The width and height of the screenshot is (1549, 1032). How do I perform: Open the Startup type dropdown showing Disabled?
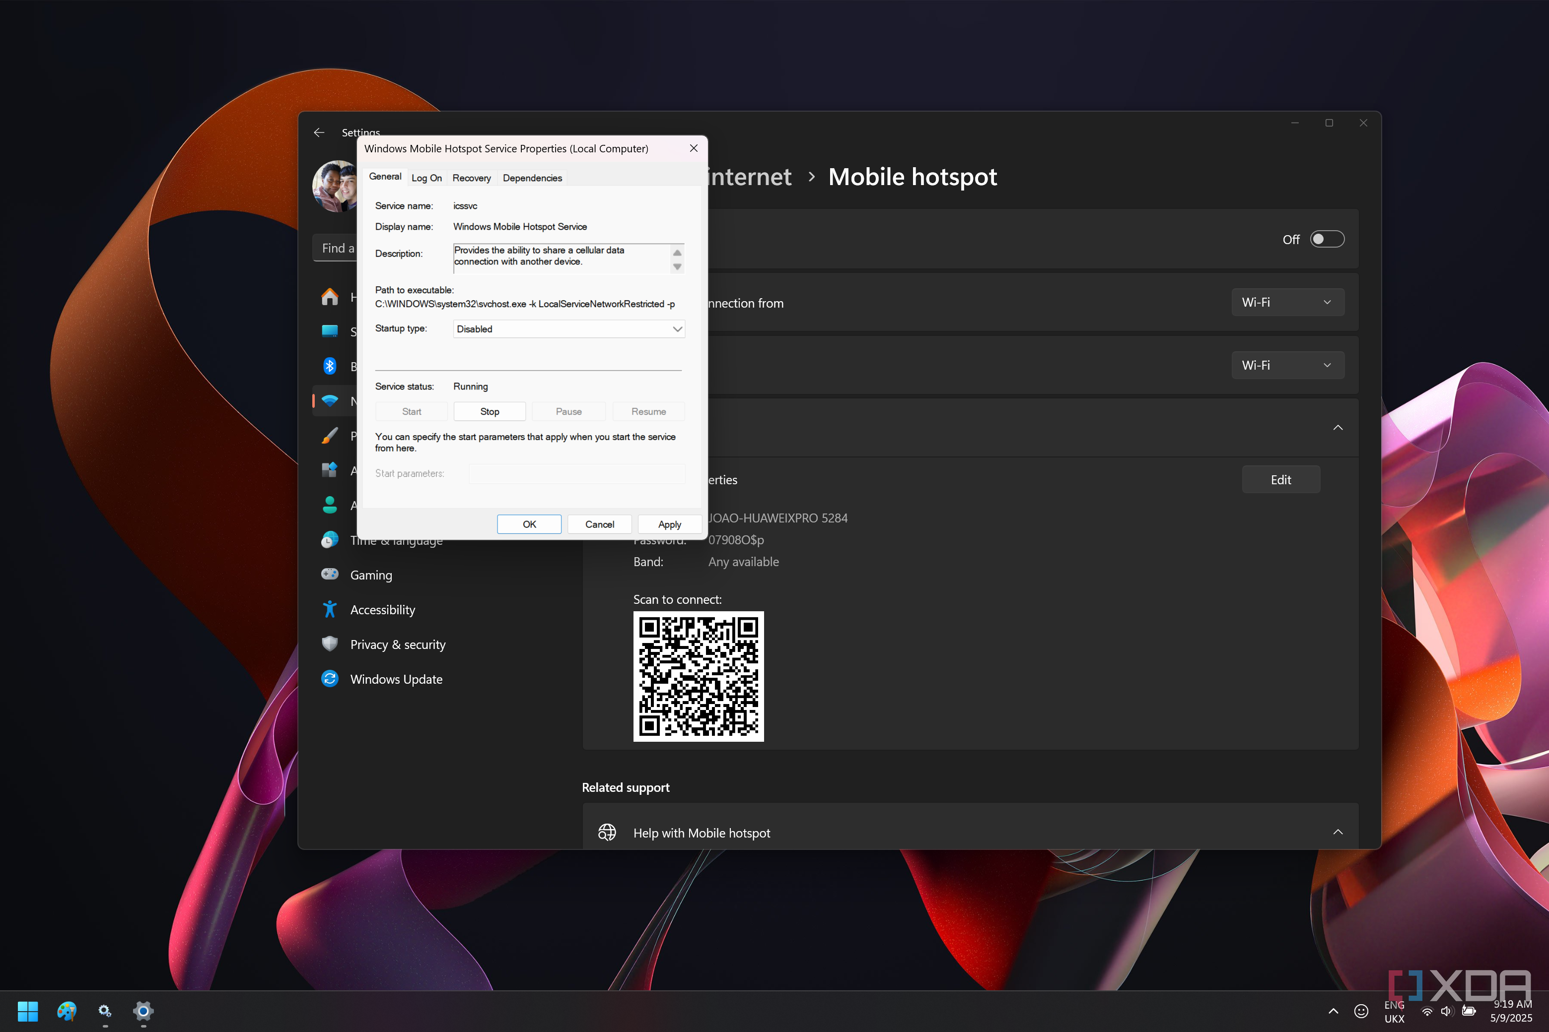pyautogui.click(x=567, y=328)
